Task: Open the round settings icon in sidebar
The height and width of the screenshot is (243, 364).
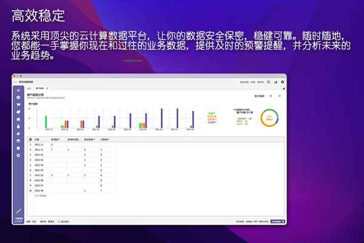Action: pyautogui.click(x=18, y=156)
